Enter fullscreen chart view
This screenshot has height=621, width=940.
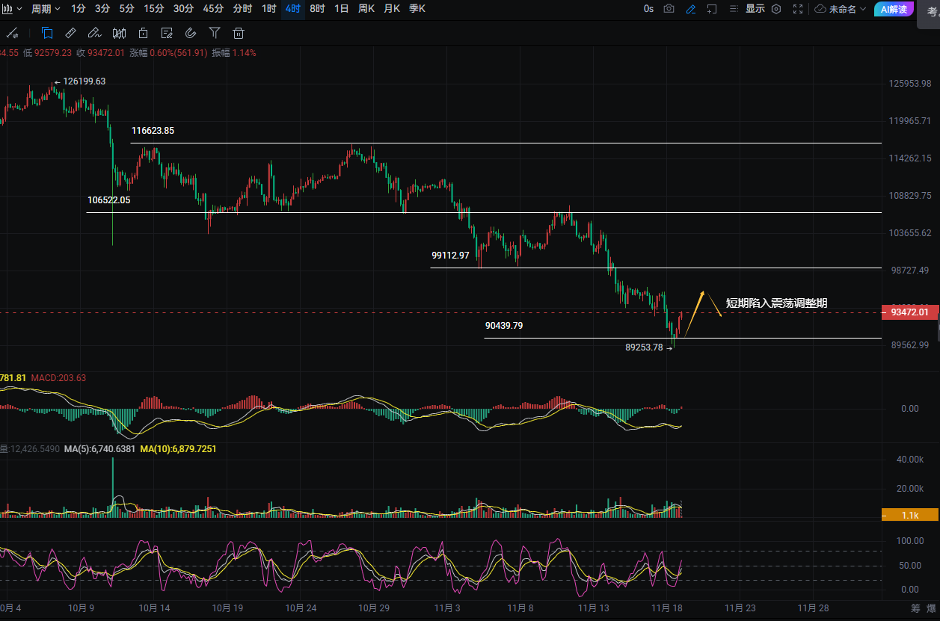798,9
